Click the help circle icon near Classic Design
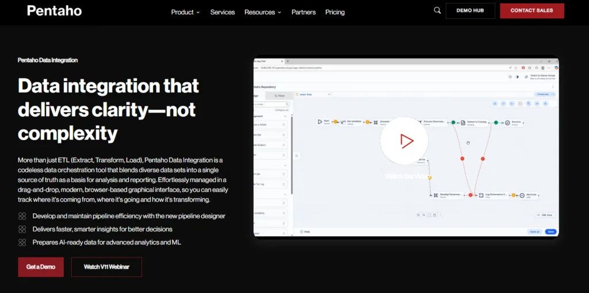 (x=510, y=77)
